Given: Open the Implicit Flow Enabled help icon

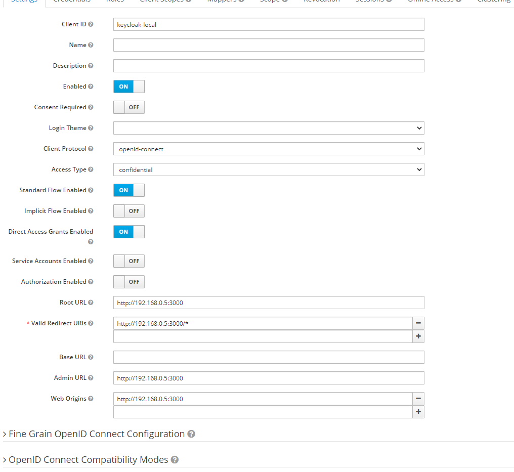Looking at the screenshot, I should (91, 211).
